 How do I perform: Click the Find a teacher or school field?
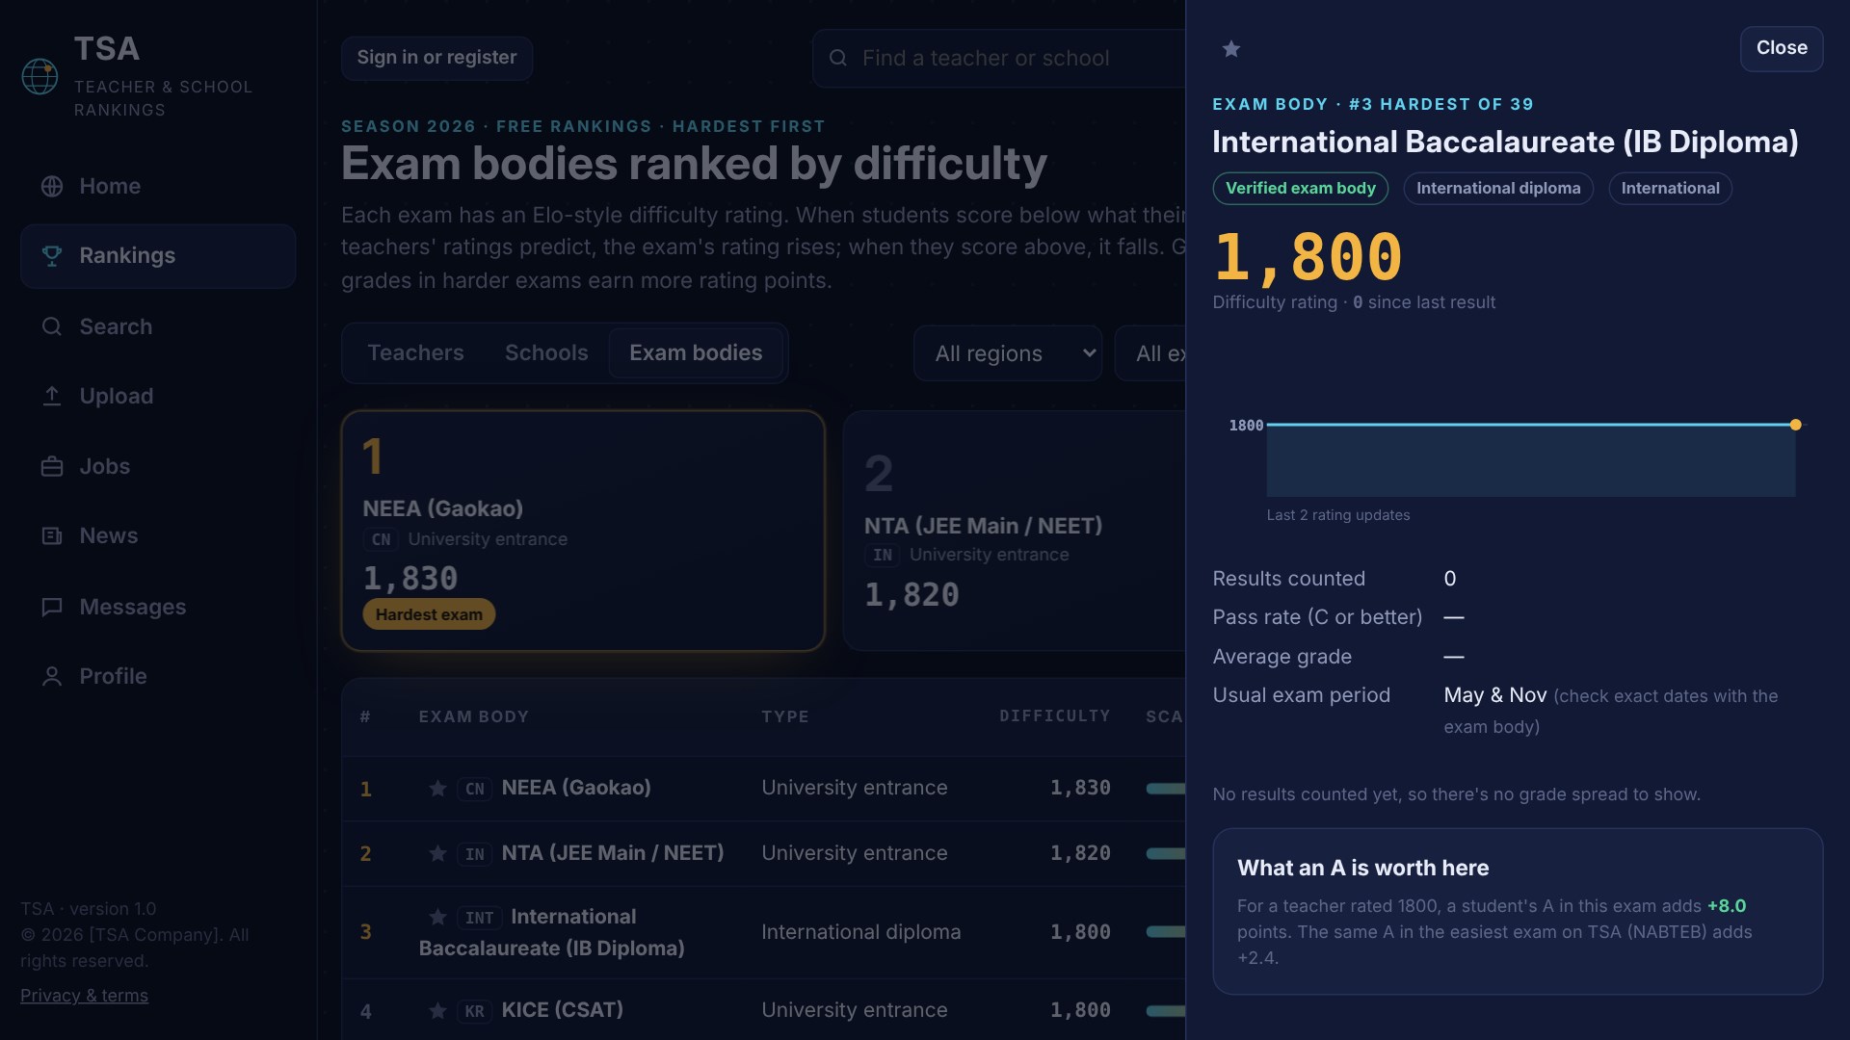[998, 59]
